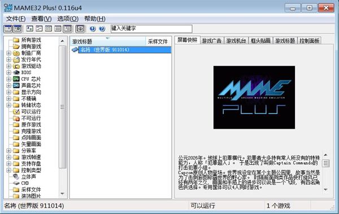
Task: Switch to large icons view
Action: pos(29,29)
